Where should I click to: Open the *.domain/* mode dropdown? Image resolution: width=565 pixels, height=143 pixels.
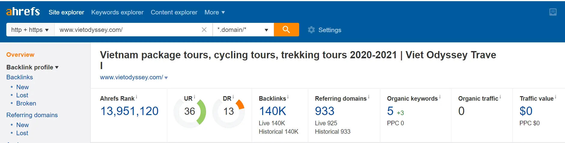click(243, 30)
